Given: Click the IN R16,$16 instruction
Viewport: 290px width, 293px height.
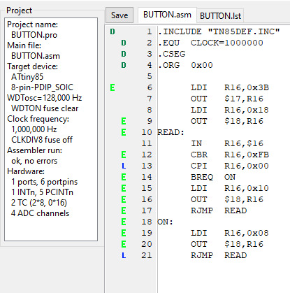Looking at the screenshot, I should [227, 143].
